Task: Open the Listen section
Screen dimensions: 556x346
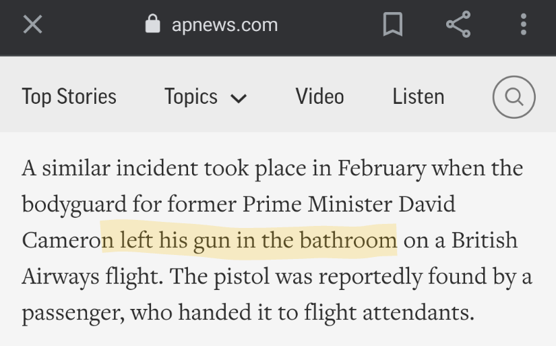Action: pos(418,96)
